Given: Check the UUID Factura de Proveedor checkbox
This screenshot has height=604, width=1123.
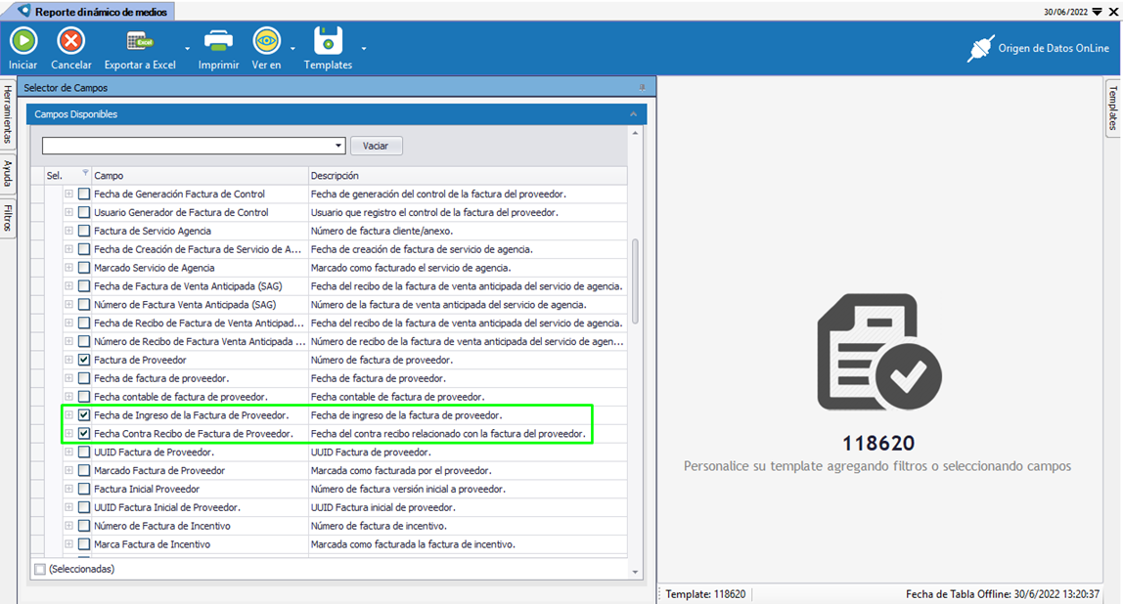Looking at the screenshot, I should click(x=84, y=453).
